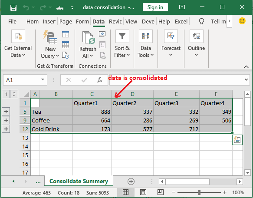Click the Tell me lightbulb icon
The width and height of the screenshot is (253, 198).
tap(201, 21)
